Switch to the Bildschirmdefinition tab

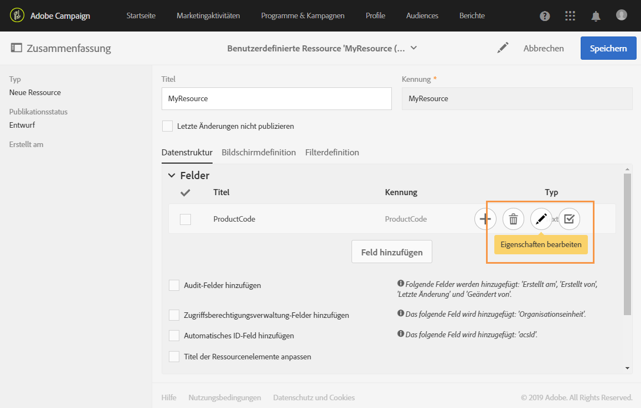tap(259, 152)
